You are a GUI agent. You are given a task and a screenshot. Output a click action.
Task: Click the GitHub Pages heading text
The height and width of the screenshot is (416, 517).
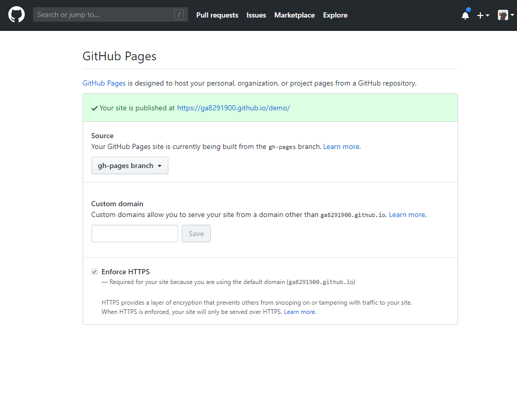point(119,56)
